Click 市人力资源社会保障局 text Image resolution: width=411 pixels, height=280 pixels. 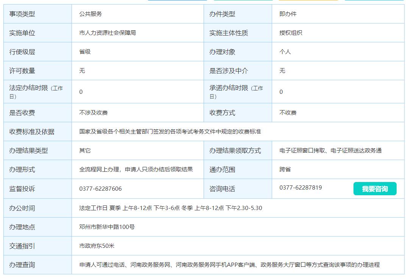(x=108, y=33)
